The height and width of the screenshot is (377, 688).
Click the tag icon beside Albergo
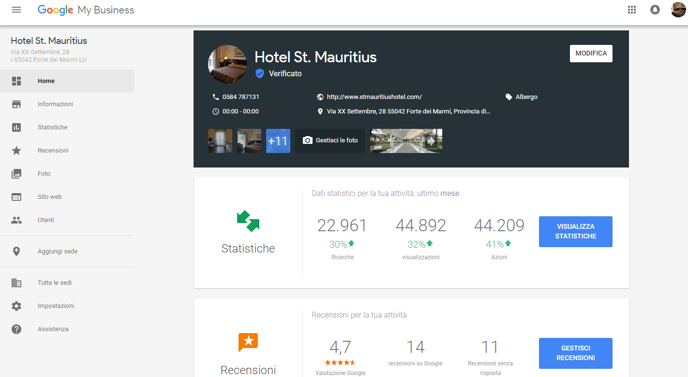coord(509,97)
